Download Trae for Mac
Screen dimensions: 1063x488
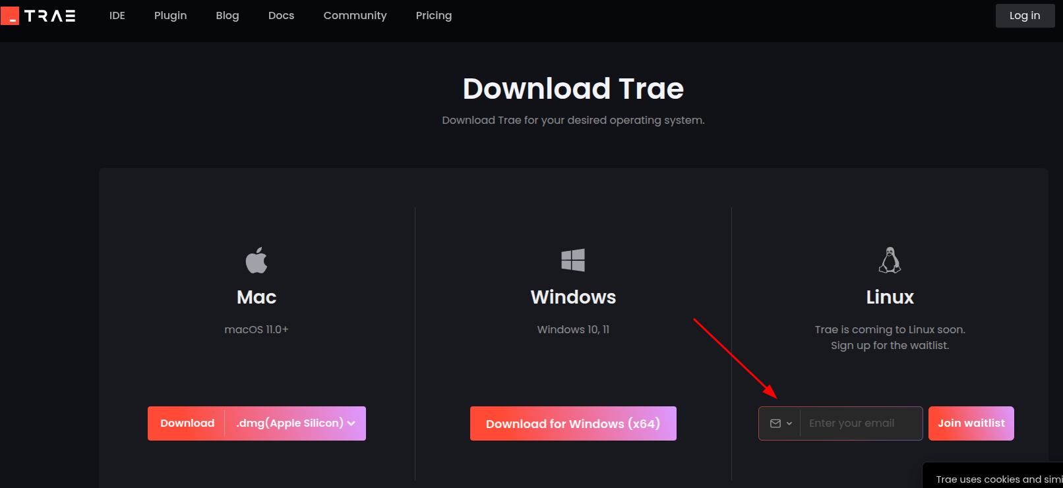(x=187, y=423)
